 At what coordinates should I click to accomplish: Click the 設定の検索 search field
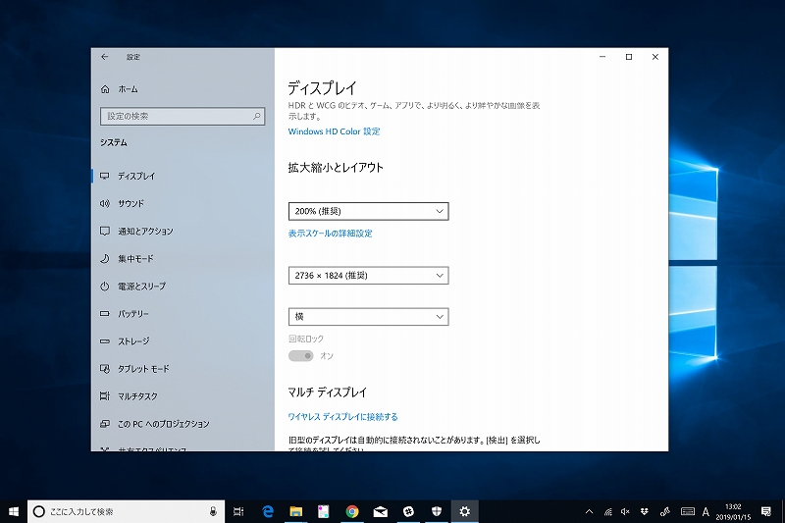(x=183, y=116)
